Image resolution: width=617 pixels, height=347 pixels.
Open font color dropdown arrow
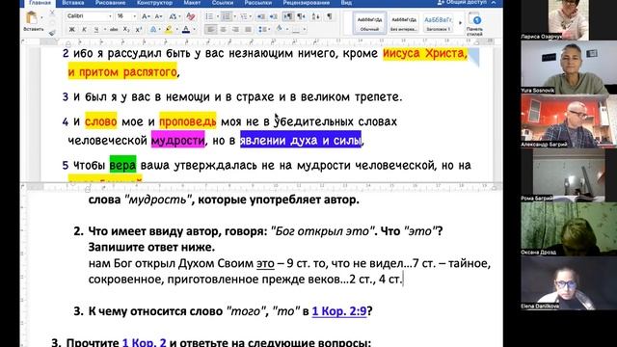click(195, 30)
